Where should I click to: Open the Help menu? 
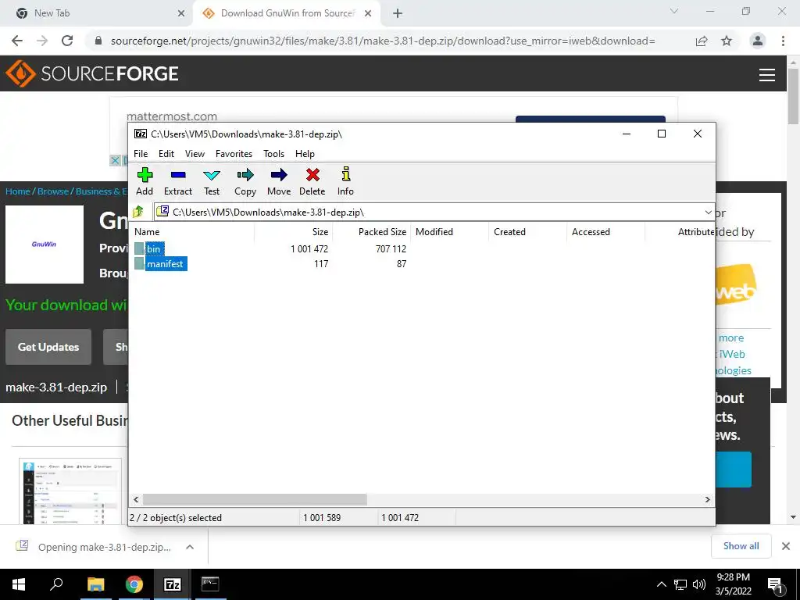coord(305,154)
